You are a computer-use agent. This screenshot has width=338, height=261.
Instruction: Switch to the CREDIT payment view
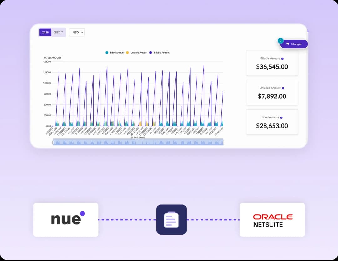click(58, 32)
